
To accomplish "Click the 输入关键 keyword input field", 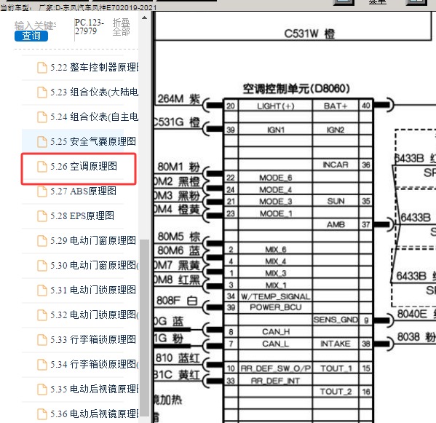I will (x=36, y=25).
